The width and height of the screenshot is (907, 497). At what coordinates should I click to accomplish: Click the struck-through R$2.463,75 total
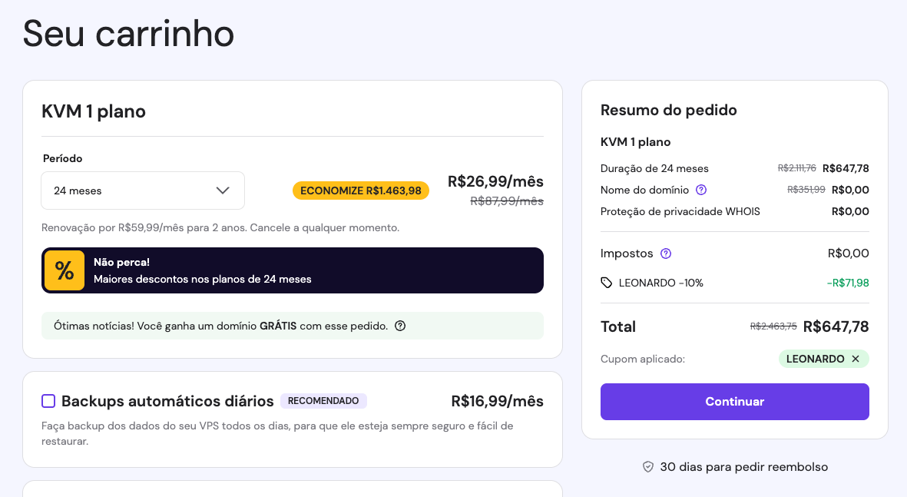(773, 326)
